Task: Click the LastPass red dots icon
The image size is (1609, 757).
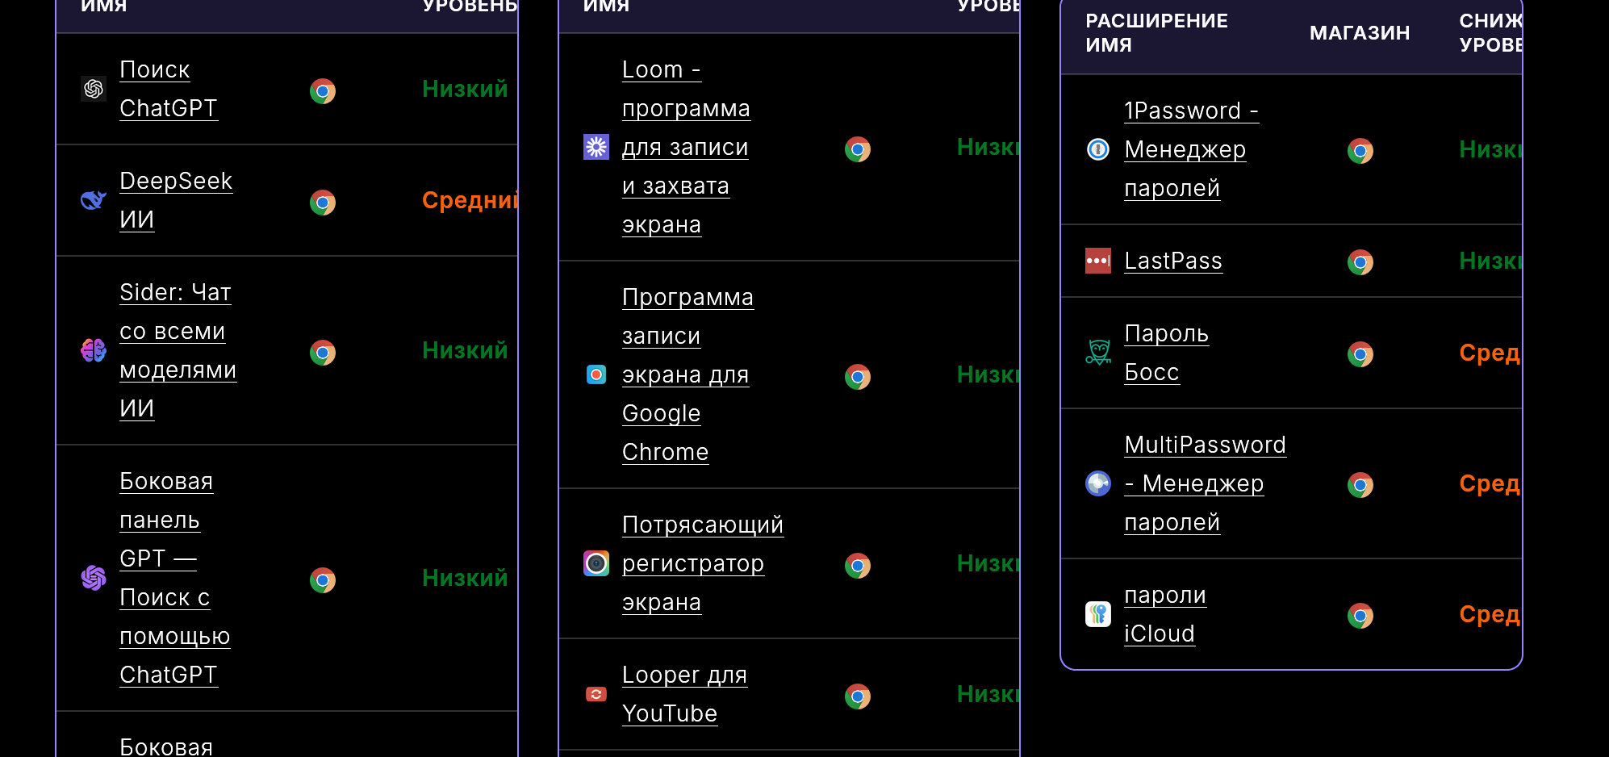Action: pyautogui.click(x=1098, y=261)
